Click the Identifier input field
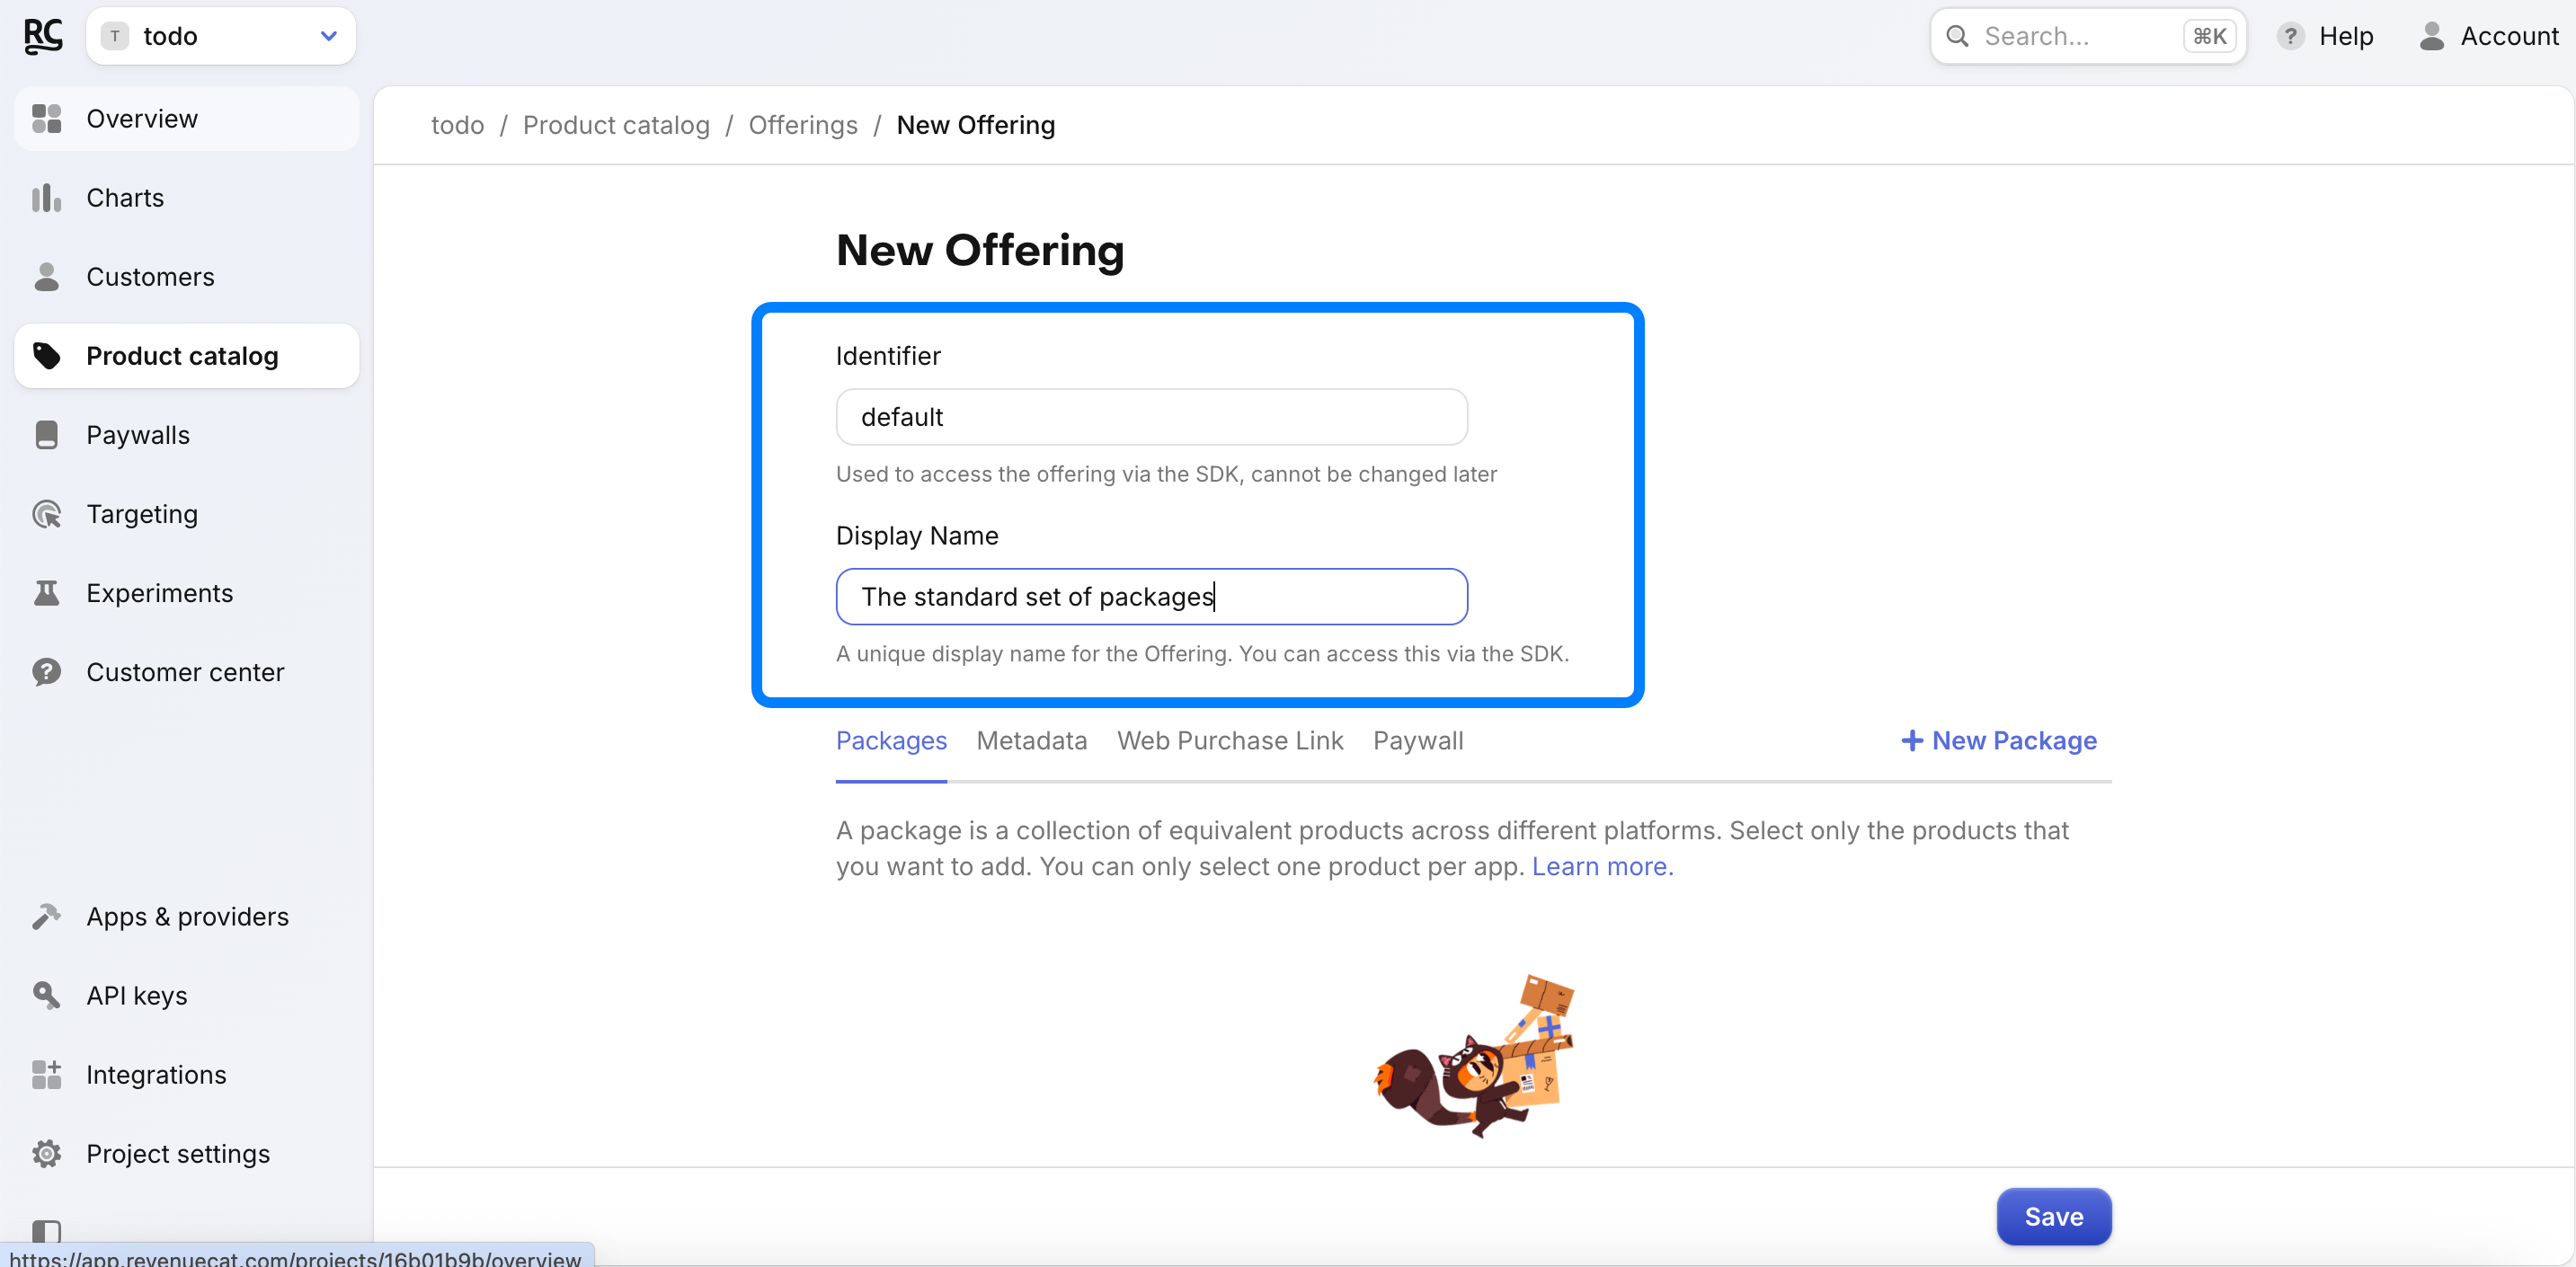 coord(1151,417)
